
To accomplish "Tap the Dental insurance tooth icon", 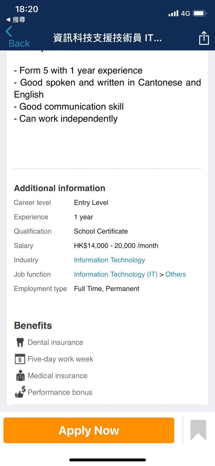I will click(20, 343).
